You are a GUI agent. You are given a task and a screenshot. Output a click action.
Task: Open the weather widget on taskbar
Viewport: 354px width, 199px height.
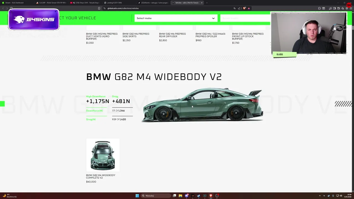coord(10,196)
